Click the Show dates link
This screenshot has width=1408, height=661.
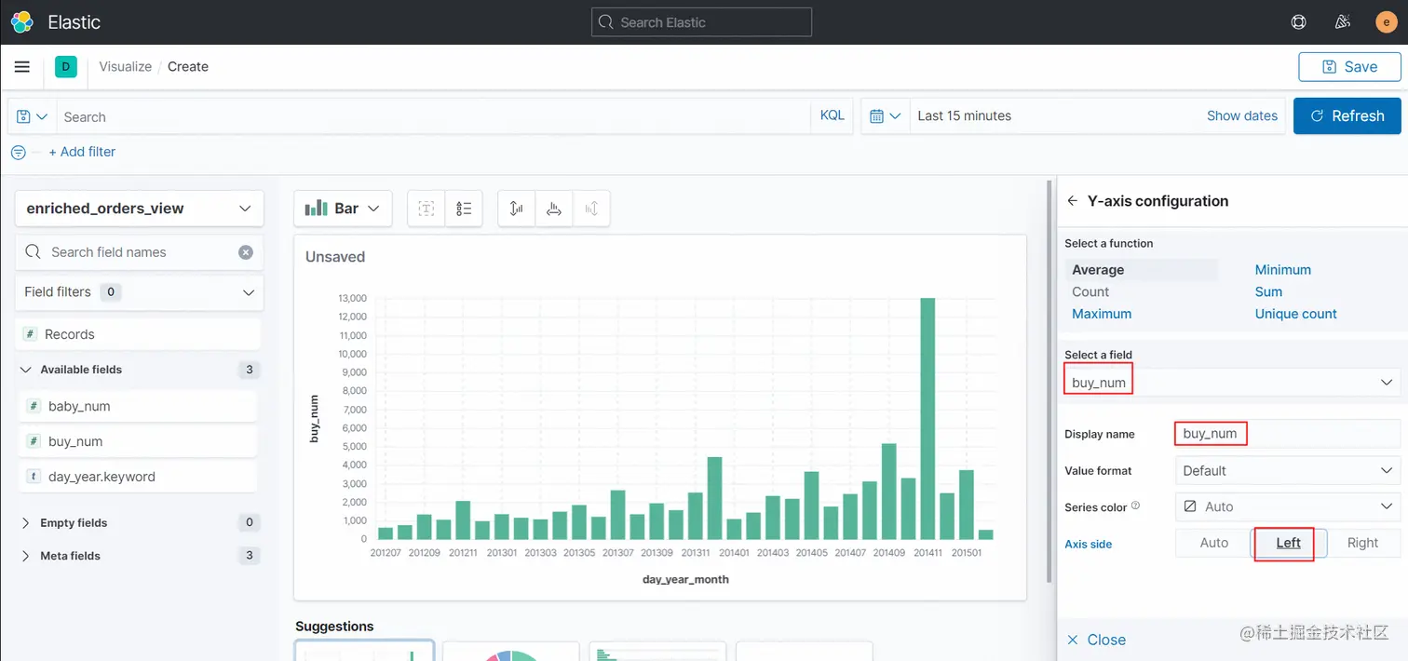tap(1241, 115)
